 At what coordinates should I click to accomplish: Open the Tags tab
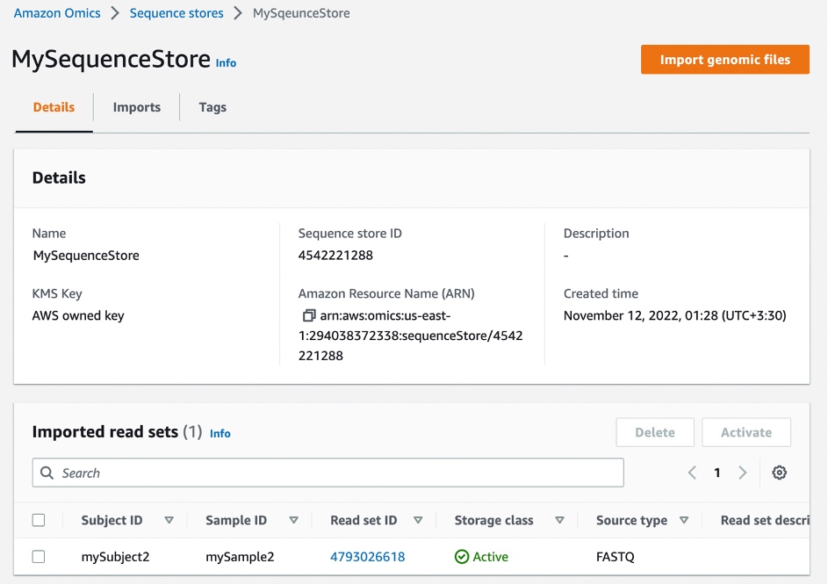pyautogui.click(x=212, y=107)
